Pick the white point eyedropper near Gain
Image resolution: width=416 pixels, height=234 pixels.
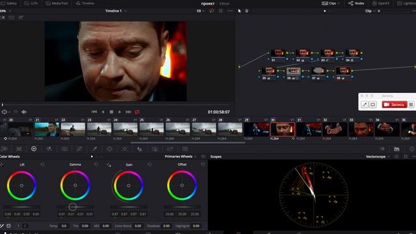coord(109,164)
